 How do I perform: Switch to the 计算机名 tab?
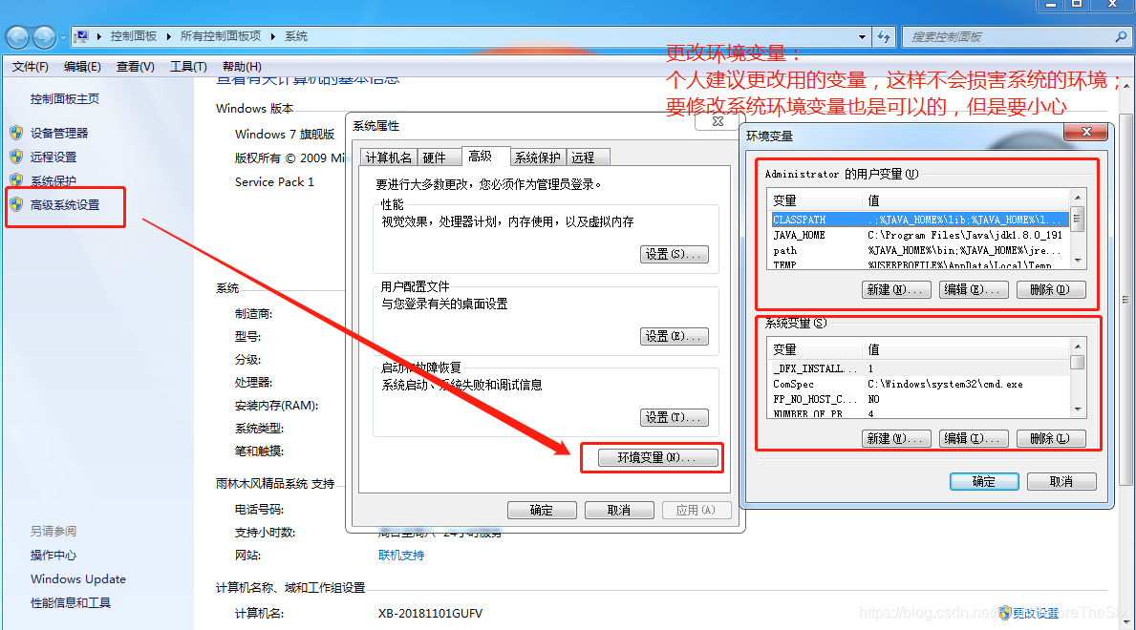(388, 157)
